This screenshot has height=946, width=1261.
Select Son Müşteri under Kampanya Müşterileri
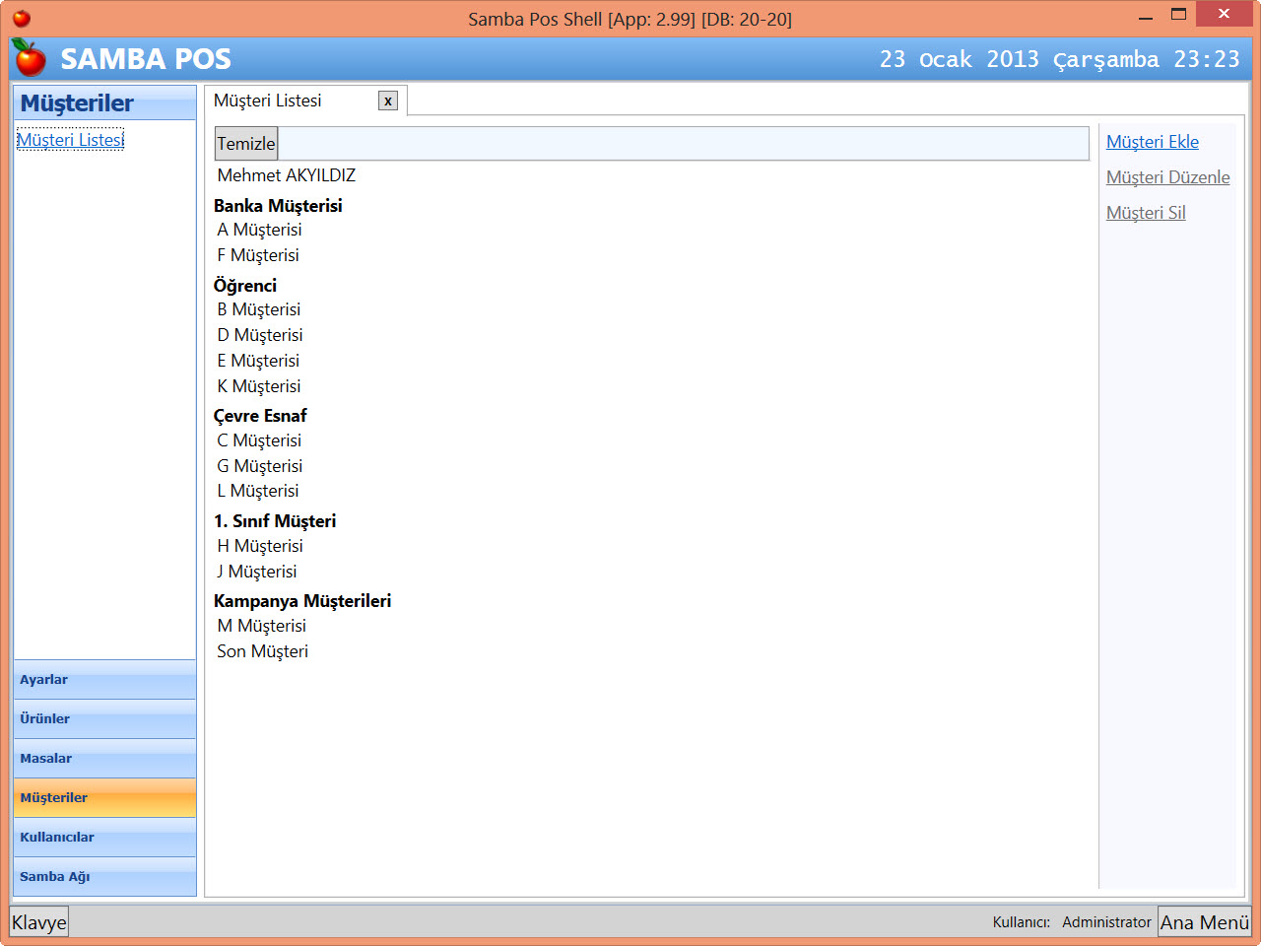pos(262,650)
